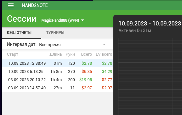182x115 pixels.
Task: Sort sessions by EV всего column header
Action: 104,54
